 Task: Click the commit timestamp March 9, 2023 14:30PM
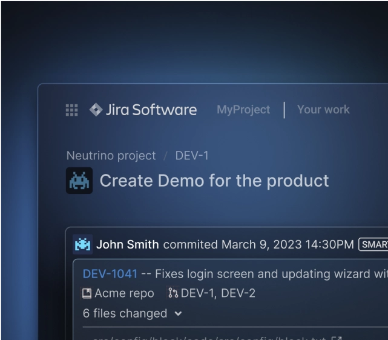tap(288, 245)
